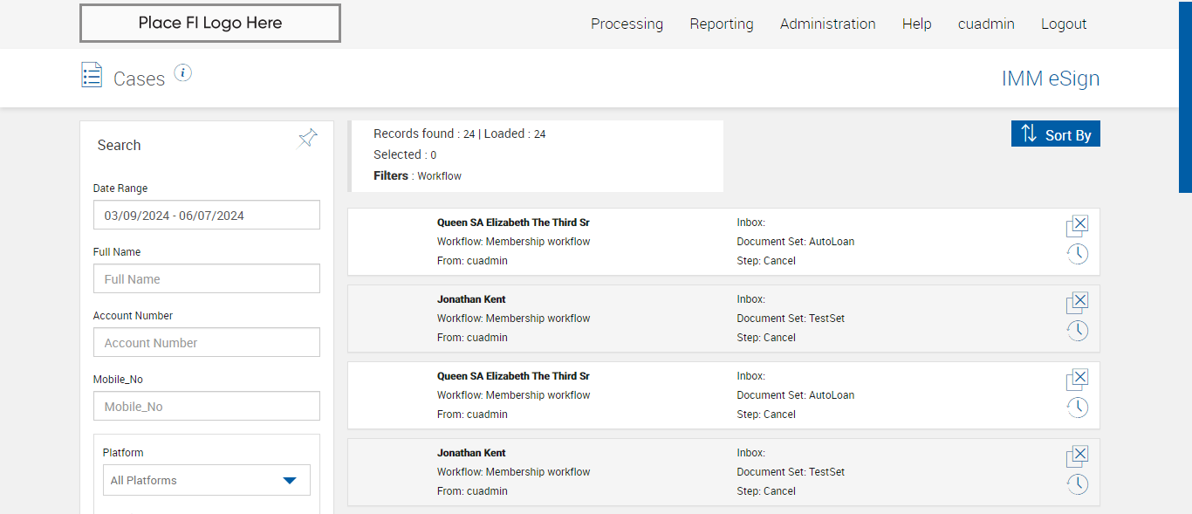Focus the Account Number input field
The width and height of the screenshot is (1192, 514).
207,343
